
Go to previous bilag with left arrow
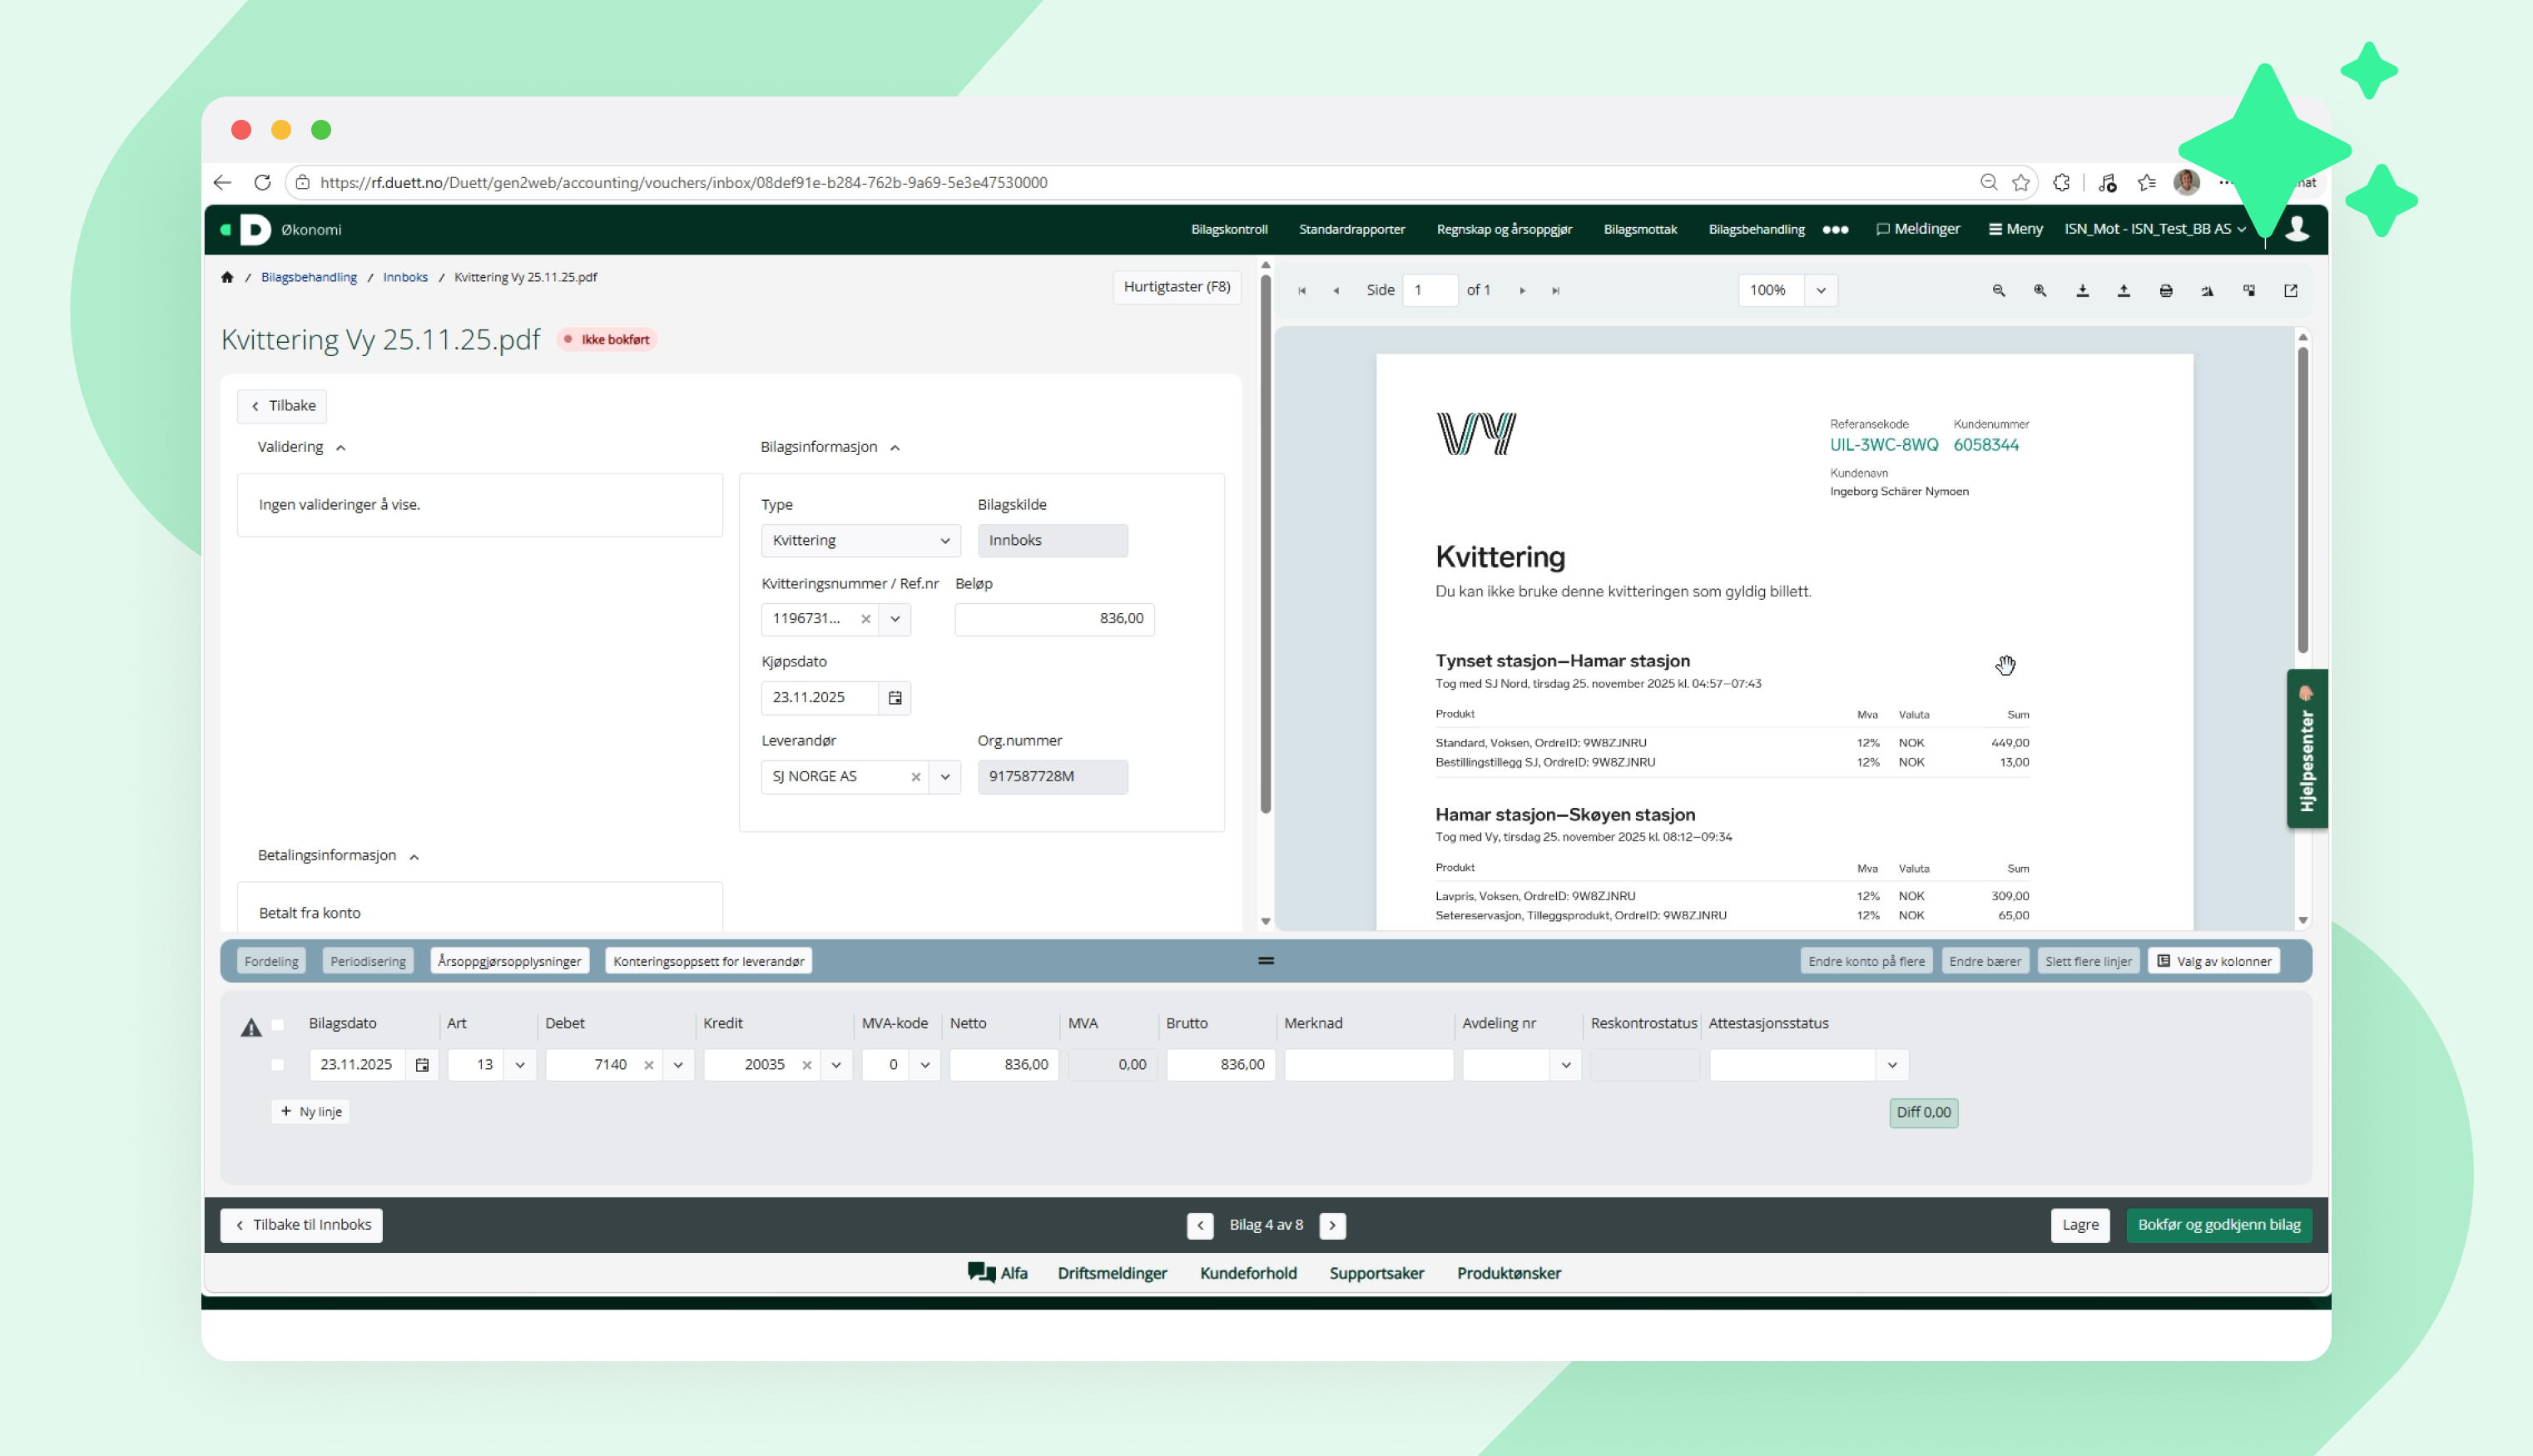[x=1200, y=1226]
